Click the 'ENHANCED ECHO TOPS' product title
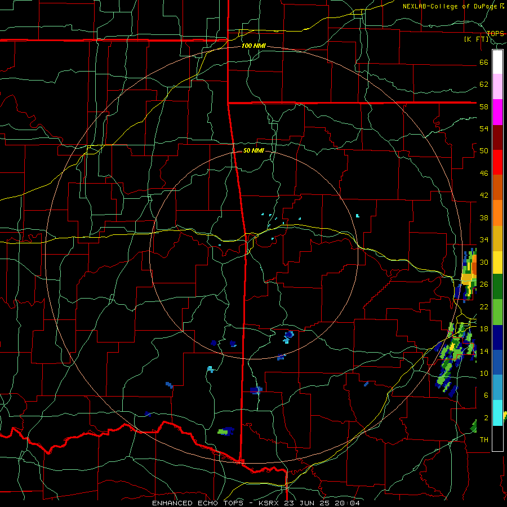The image size is (507, 507). [x=198, y=503]
